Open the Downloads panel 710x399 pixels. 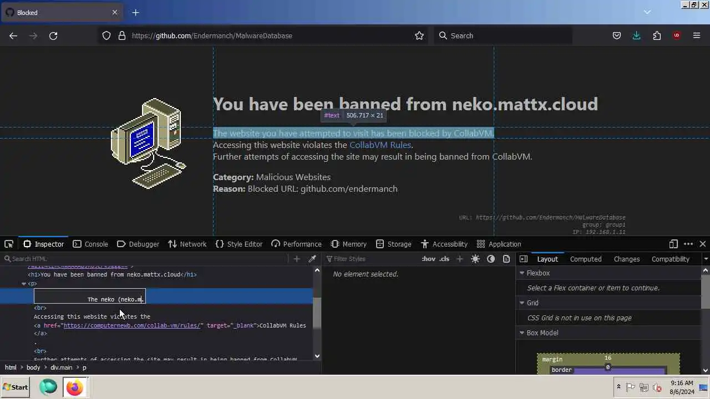[637, 35]
